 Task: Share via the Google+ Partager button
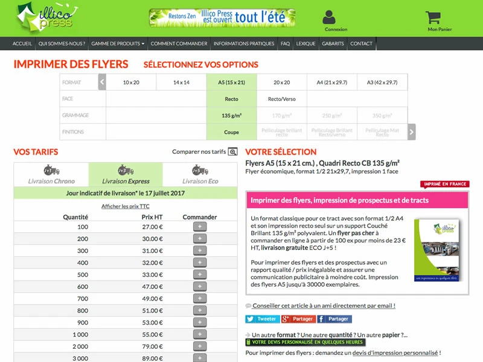(298, 319)
